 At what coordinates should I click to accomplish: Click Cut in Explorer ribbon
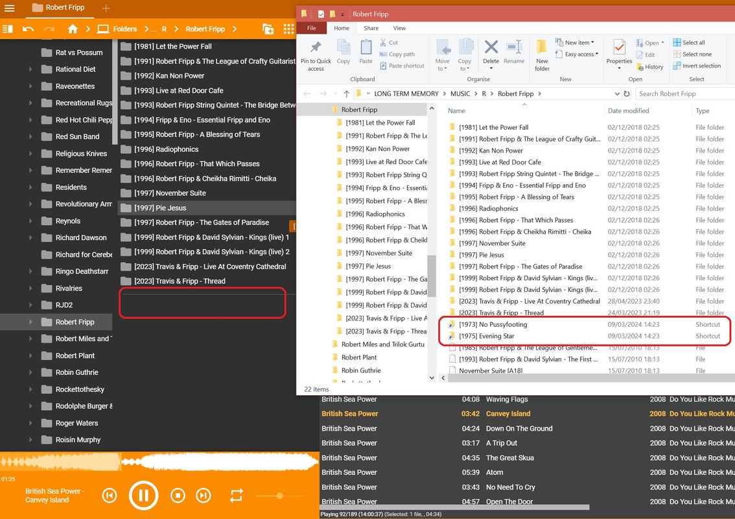tap(389, 43)
